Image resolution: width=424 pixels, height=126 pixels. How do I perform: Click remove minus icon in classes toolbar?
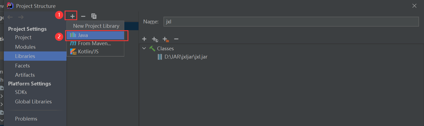[x=176, y=39]
